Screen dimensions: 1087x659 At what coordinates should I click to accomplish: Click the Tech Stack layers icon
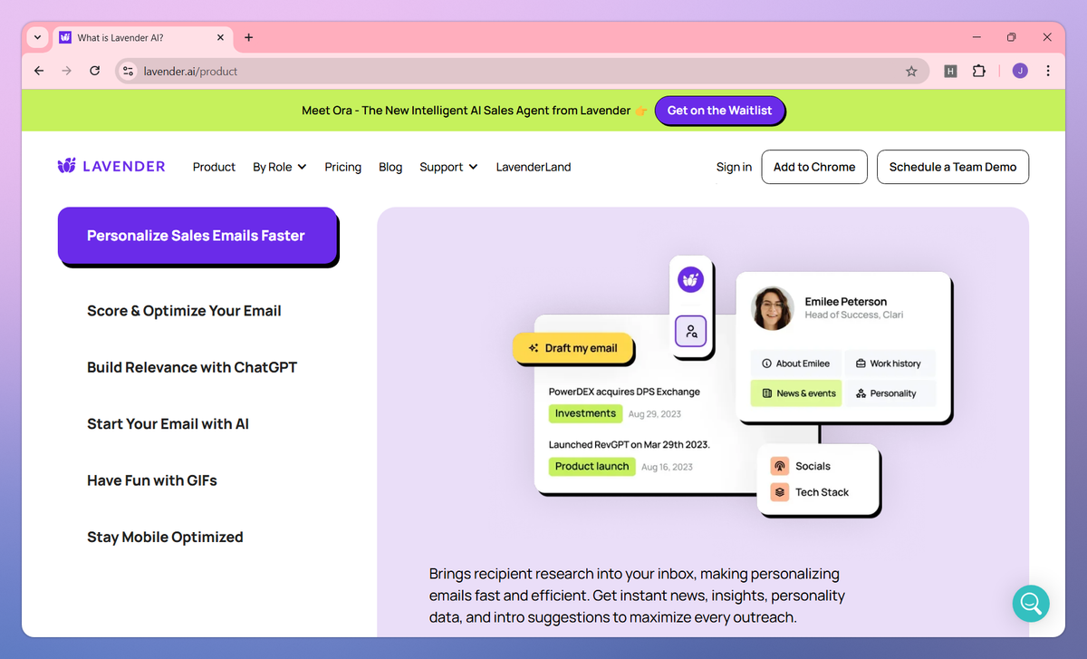pos(779,492)
